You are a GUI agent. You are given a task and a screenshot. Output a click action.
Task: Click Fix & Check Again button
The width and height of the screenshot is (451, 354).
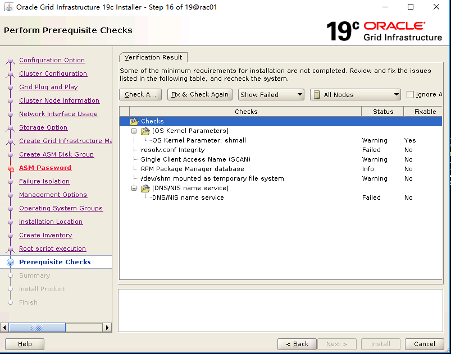(x=200, y=95)
